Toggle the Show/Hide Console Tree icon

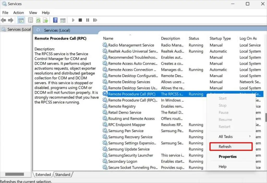click(x=21, y=20)
